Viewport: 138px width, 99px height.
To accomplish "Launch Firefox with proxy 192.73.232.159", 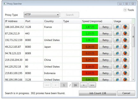I will 125,40.
